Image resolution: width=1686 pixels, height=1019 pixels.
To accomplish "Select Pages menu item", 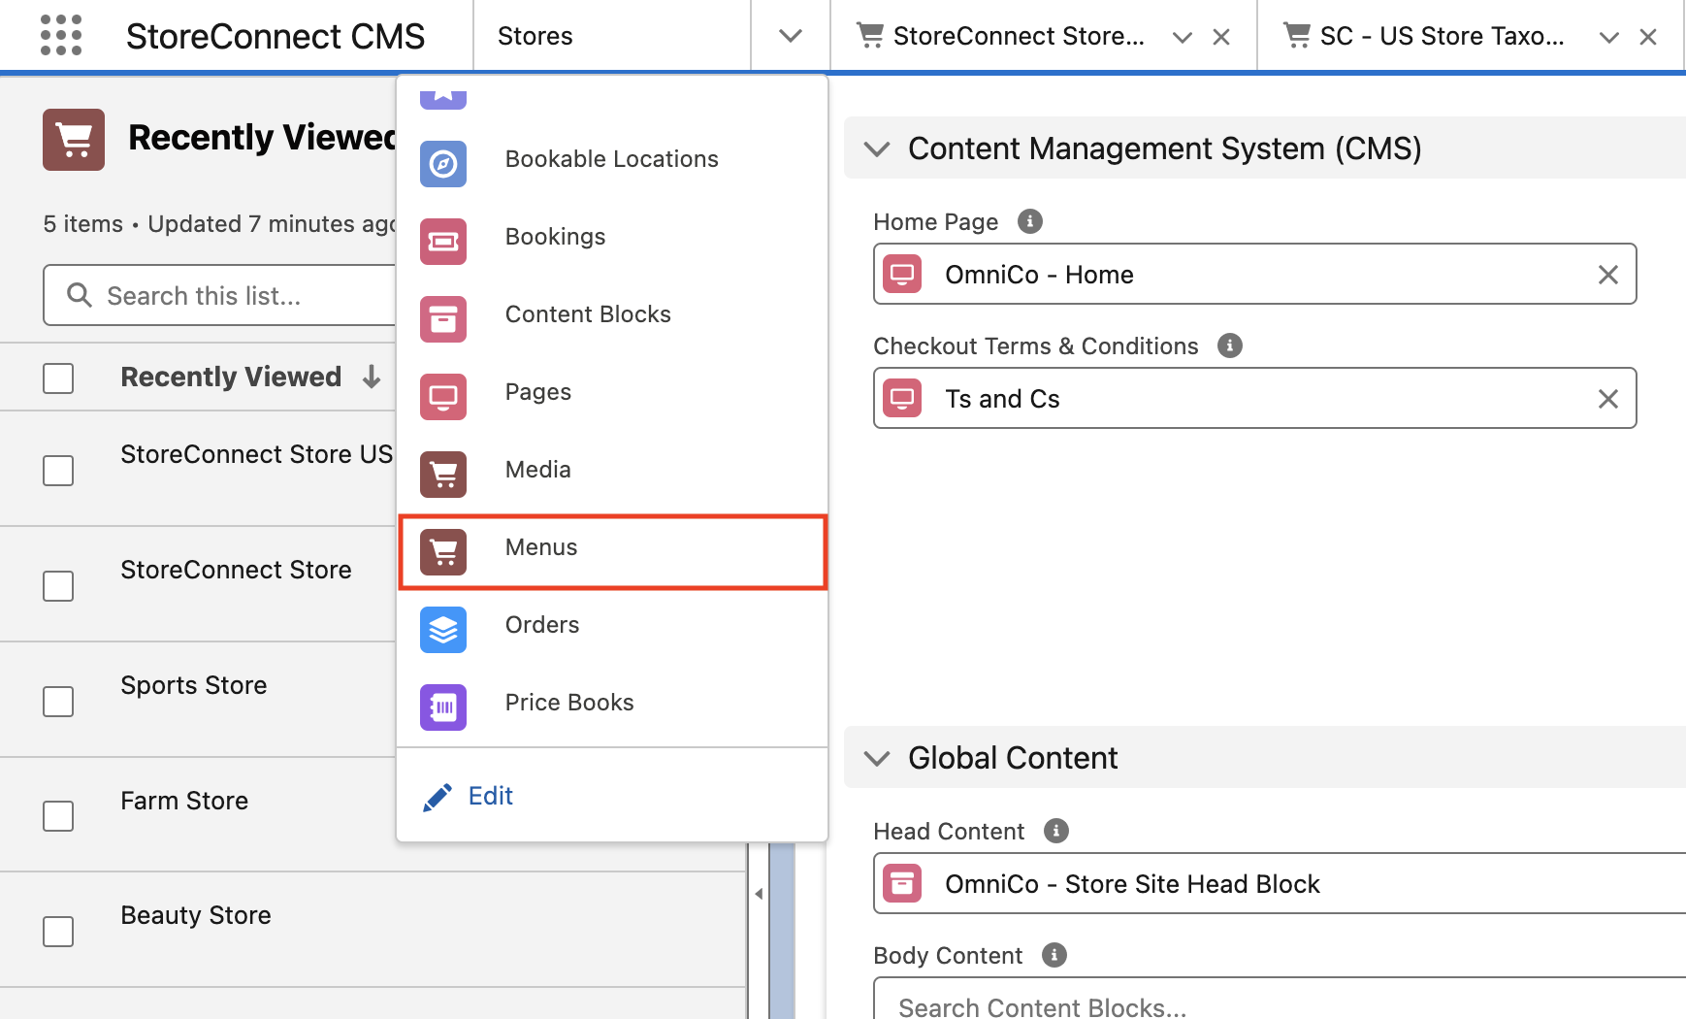I will [613, 397].
